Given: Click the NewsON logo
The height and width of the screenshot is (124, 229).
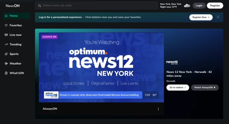Looking at the screenshot, I should (13, 6).
